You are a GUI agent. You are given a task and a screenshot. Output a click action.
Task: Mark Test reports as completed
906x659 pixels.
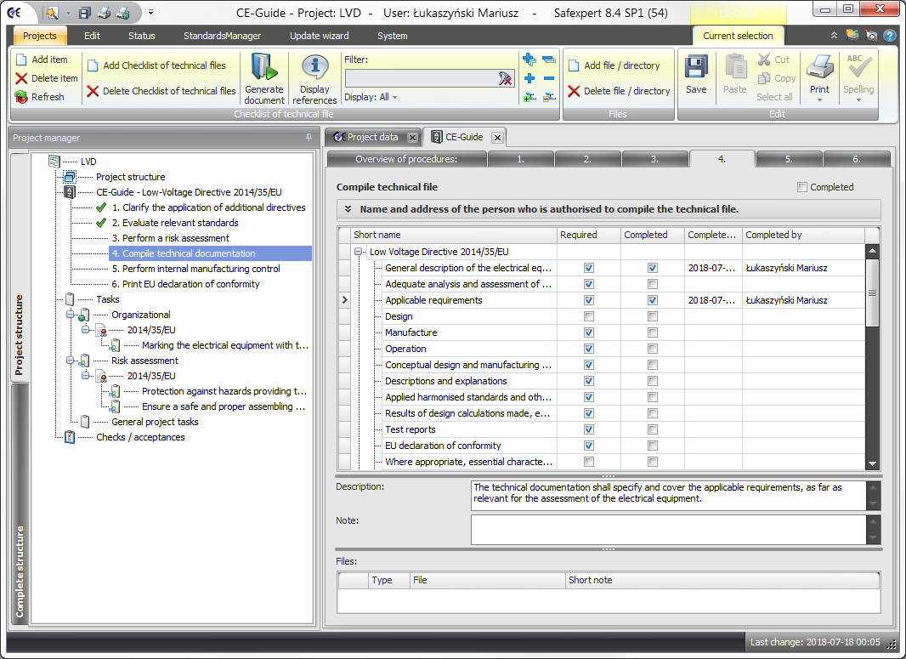click(x=653, y=429)
